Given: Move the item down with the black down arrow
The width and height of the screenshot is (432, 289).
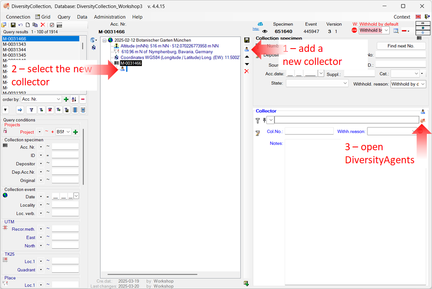Looking at the screenshot, I should click(x=247, y=64).
